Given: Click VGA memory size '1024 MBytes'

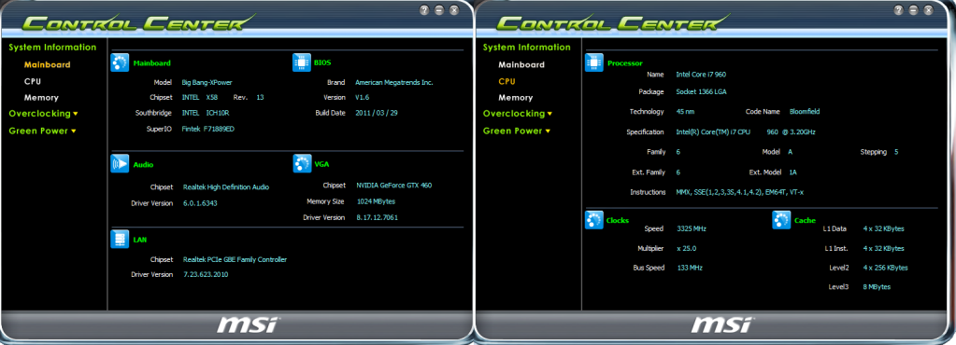Looking at the screenshot, I should (377, 201).
